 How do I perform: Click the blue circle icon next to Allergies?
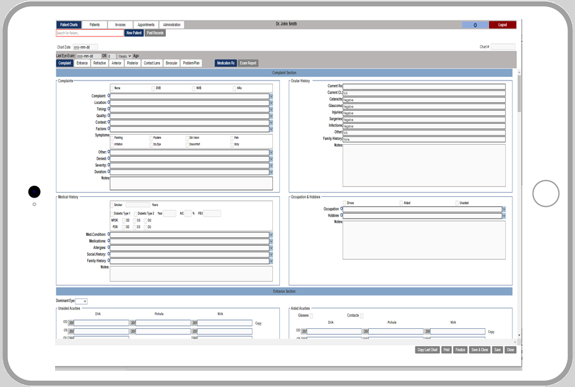tap(109, 248)
